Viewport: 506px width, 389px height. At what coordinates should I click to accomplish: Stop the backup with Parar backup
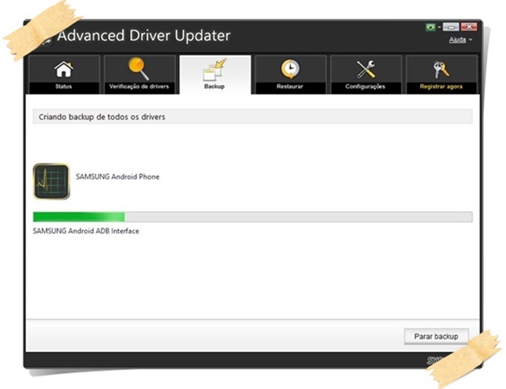tap(436, 337)
